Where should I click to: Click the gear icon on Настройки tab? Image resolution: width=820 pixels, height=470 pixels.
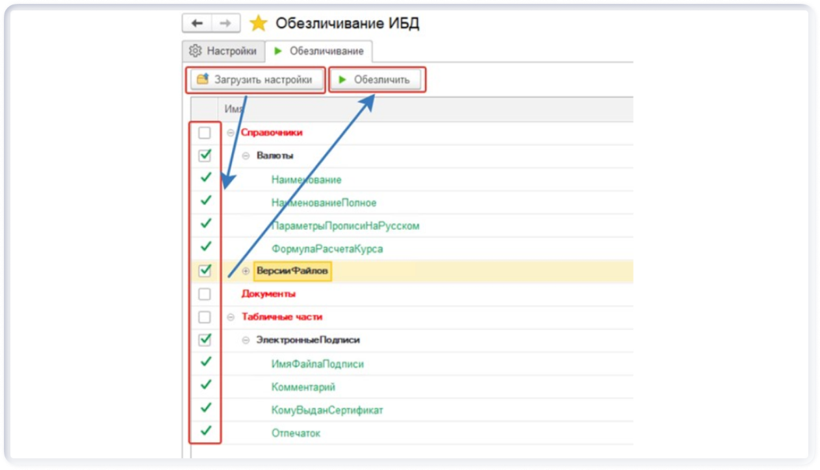195,51
